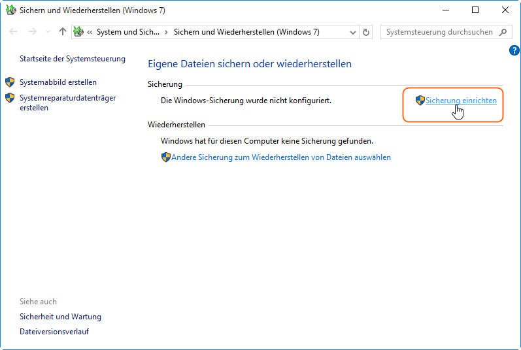Image resolution: width=521 pixels, height=350 pixels.
Task: Open recent locations dropdown arrow
Action: [x=48, y=32]
